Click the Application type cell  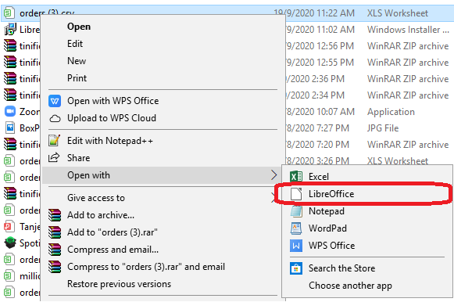pyautogui.click(x=391, y=112)
